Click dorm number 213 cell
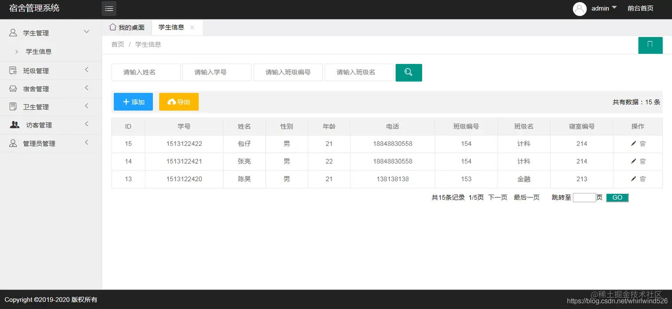Image resolution: width=672 pixels, height=309 pixels. [x=582, y=179]
